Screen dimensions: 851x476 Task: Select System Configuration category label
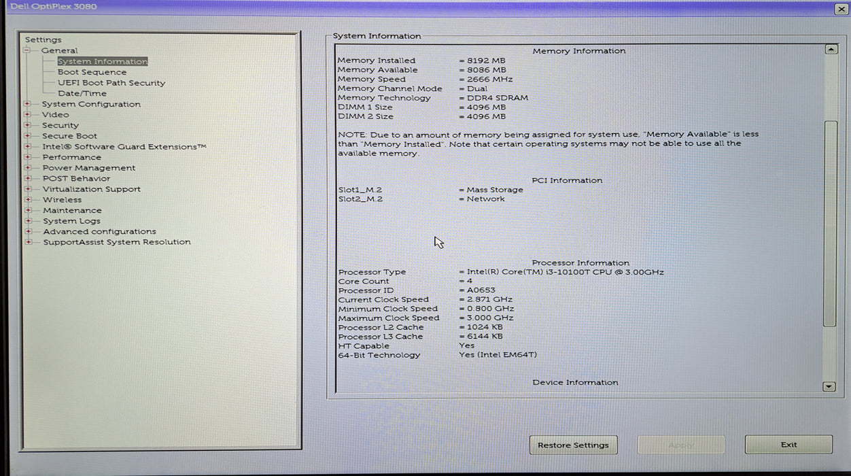91,104
